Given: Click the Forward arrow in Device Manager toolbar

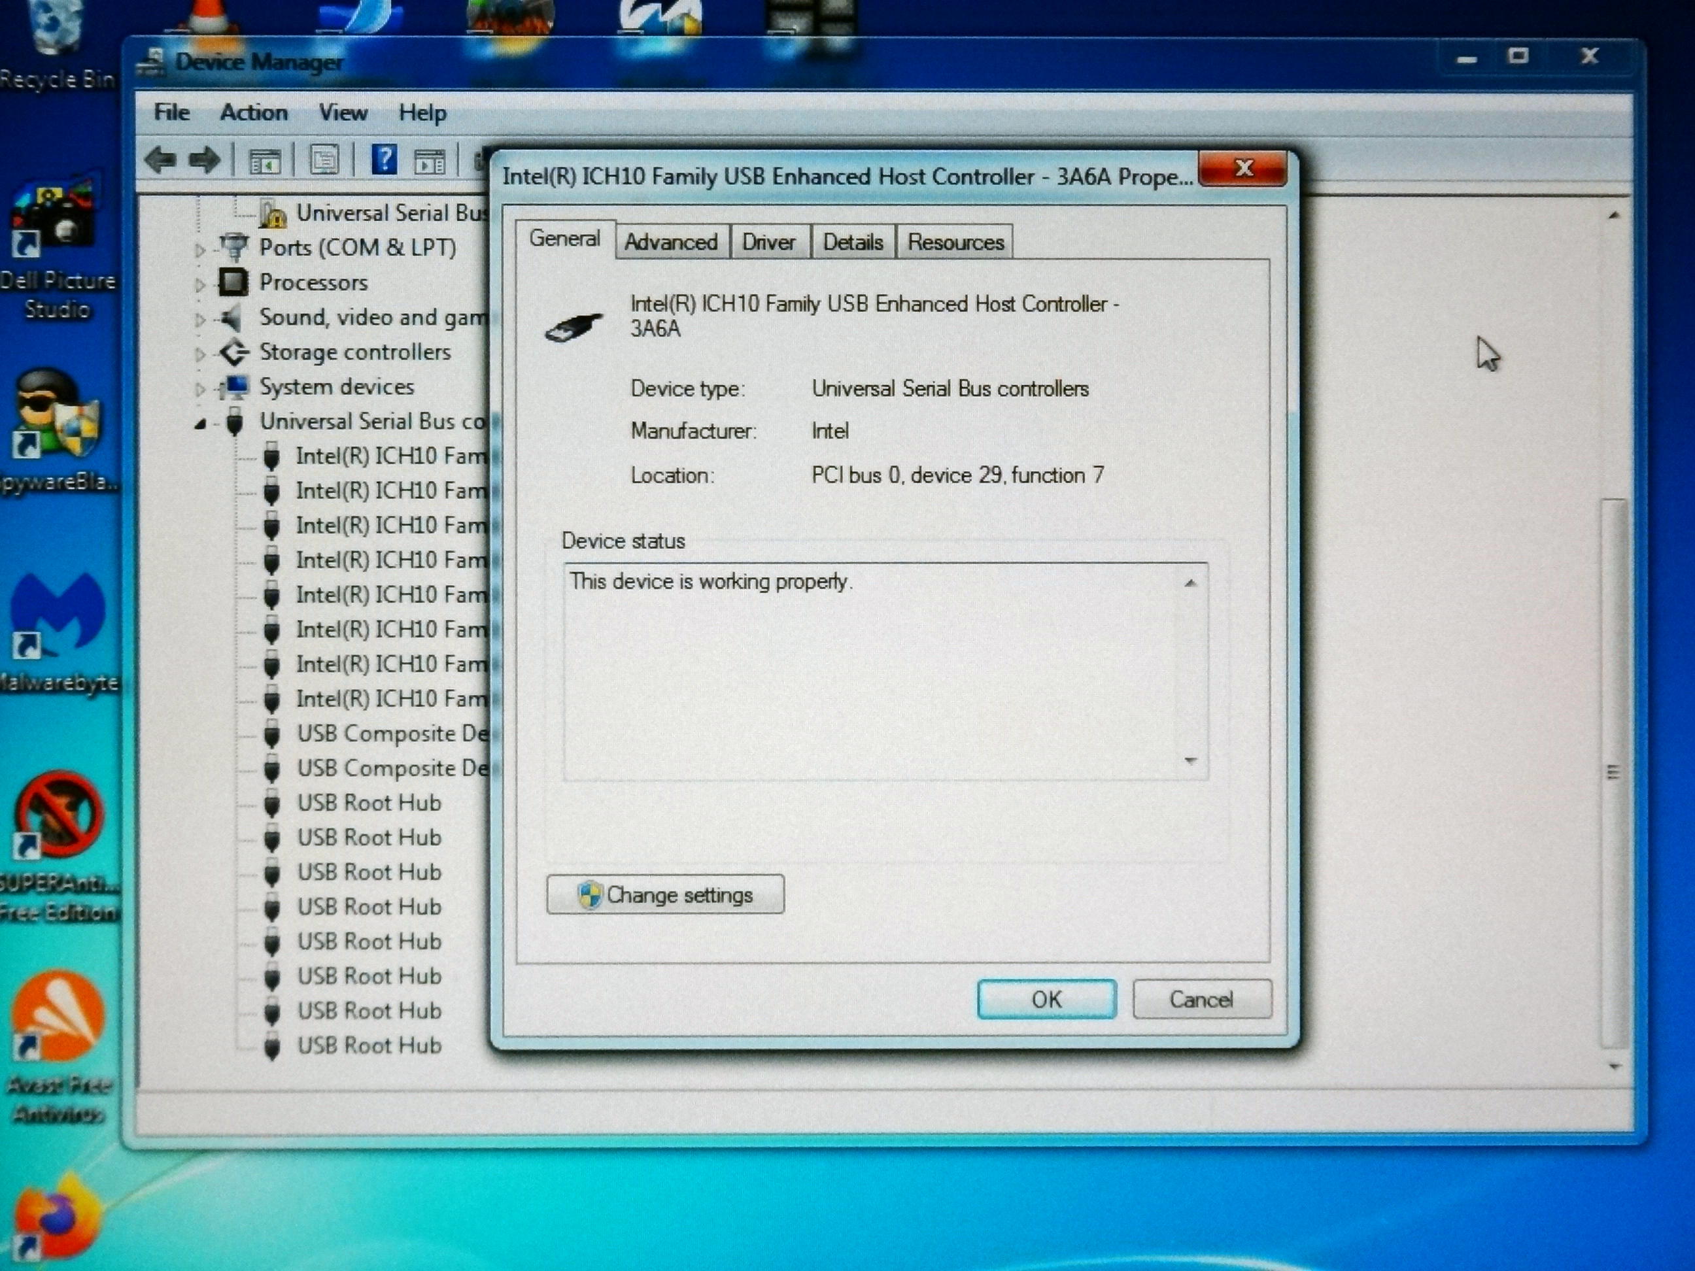Looking at the screenshot, I should [205, 160].
